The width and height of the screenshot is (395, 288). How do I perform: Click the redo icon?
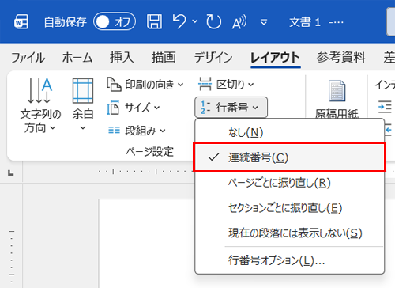click(x=213, y=21)
